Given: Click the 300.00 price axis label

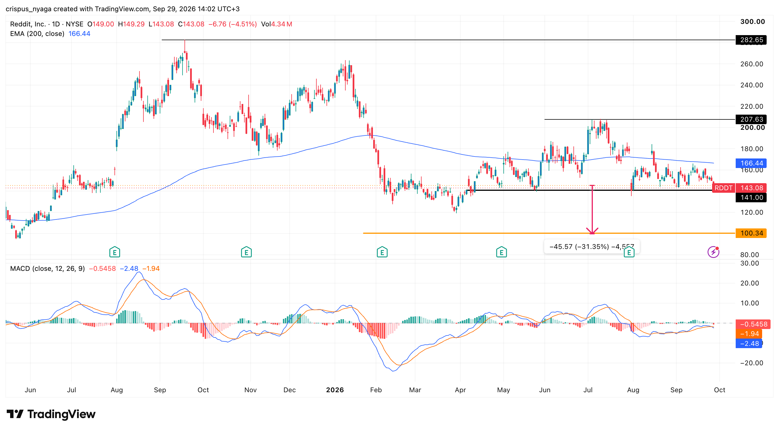Looking at the screenshot, I should (752, 21).
